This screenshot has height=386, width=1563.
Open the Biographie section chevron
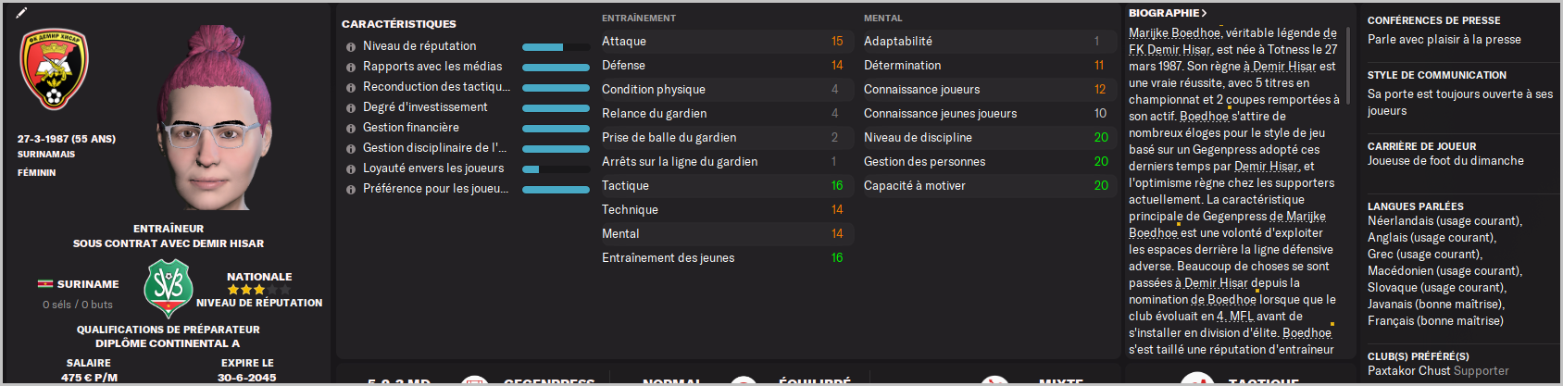tap(1204, 13)
